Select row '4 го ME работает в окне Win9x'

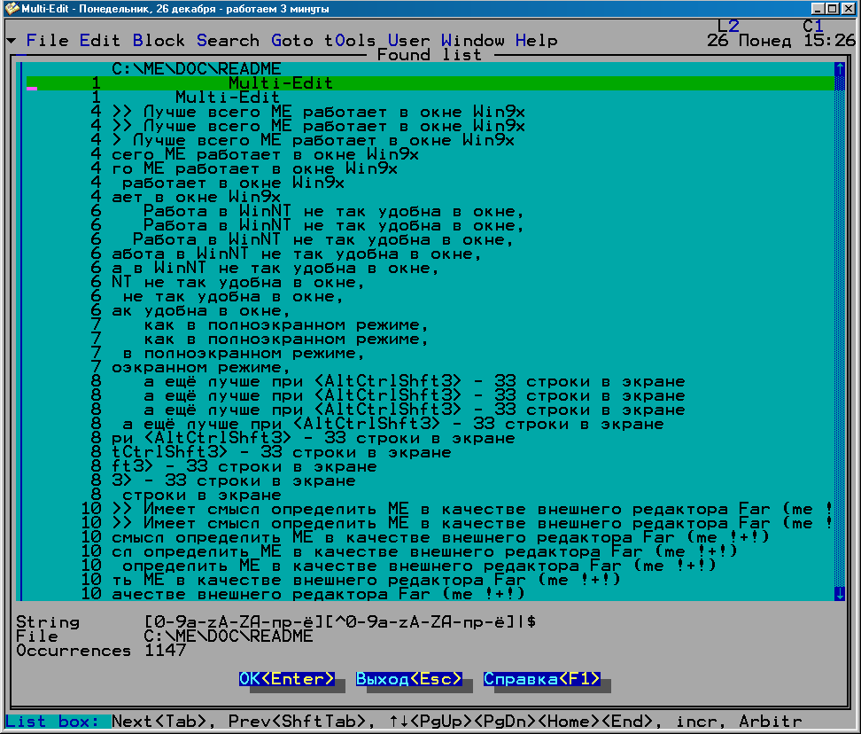point(430,168)
